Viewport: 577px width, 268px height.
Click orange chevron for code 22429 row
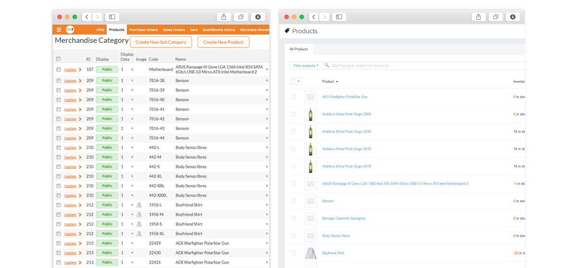coord(80,244)
